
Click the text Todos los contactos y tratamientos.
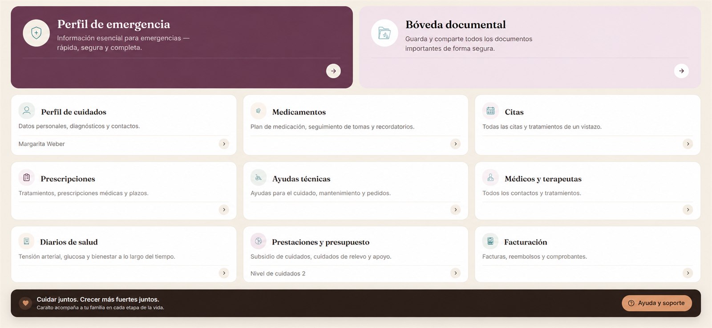(x=532, y=193)
